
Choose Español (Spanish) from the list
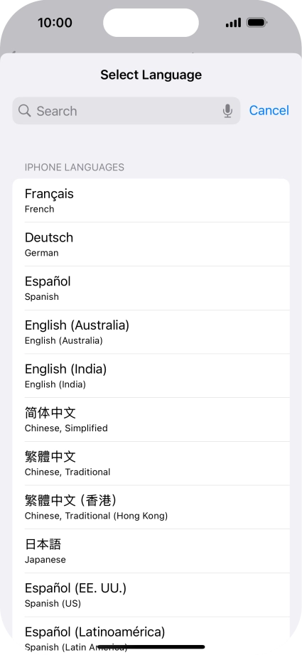point(151,288)
